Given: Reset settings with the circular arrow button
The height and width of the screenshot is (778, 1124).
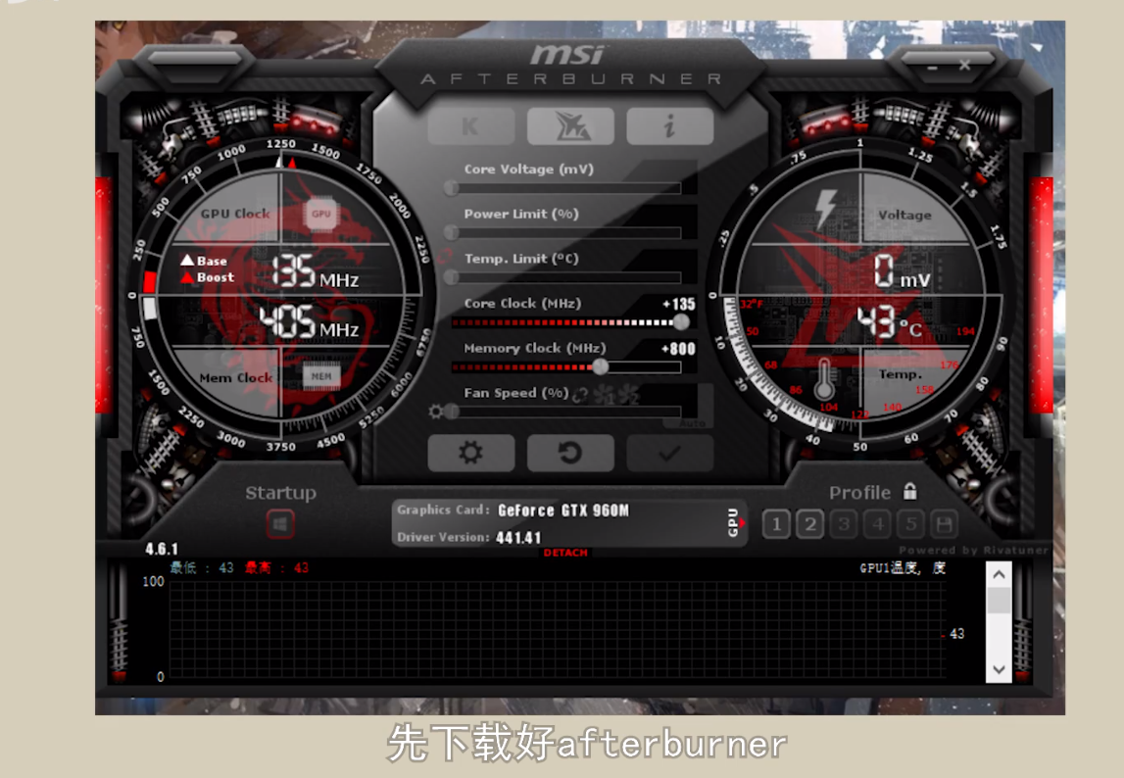Looking at the screenshot, I should point(570,453).
